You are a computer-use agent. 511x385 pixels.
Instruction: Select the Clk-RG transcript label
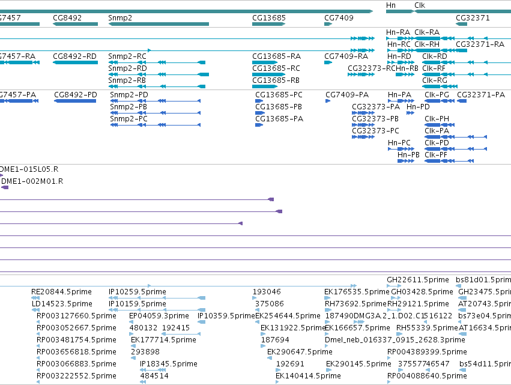pos(435,80)
